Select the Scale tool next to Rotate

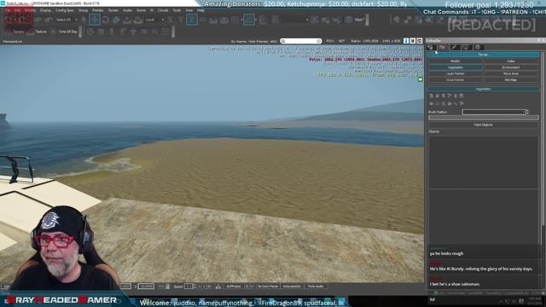(116, 20)
